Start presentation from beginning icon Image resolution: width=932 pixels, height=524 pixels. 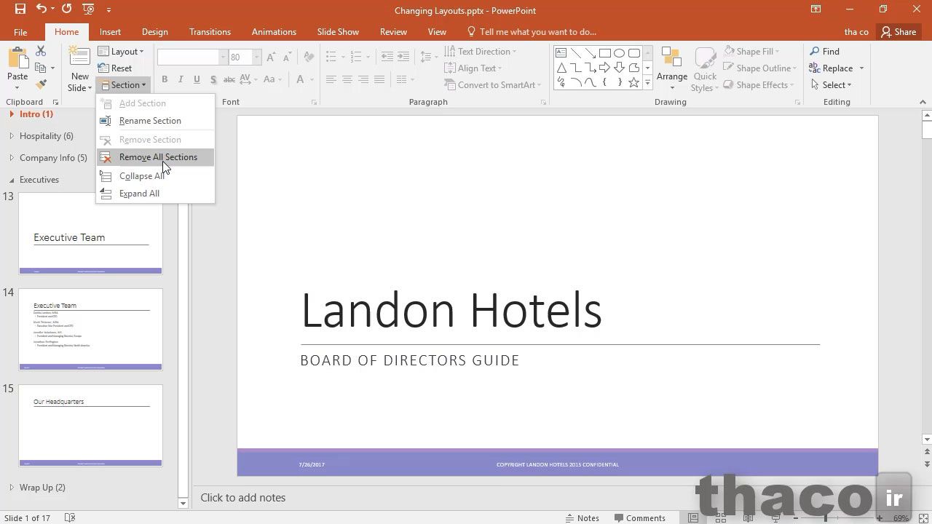[x=88, y=9]
